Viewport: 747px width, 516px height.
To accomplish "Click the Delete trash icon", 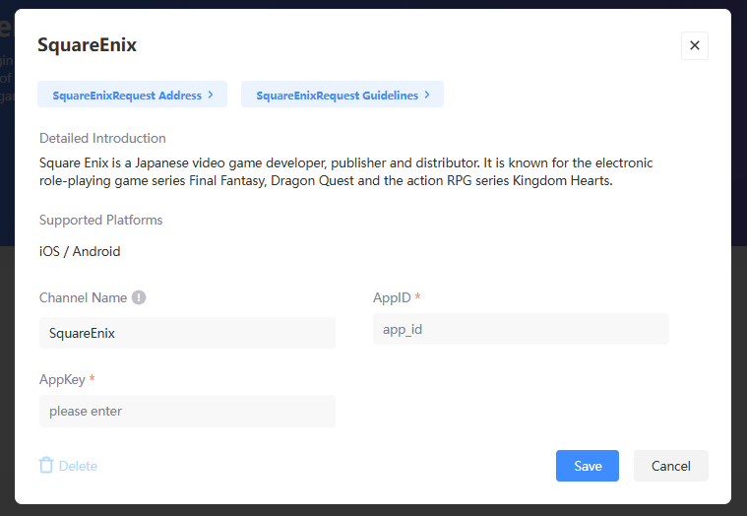I will [46, 465].
